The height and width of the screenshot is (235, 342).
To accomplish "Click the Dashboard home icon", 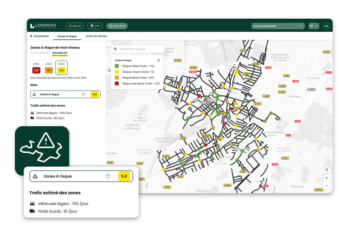I will click(x=31, y=36).
